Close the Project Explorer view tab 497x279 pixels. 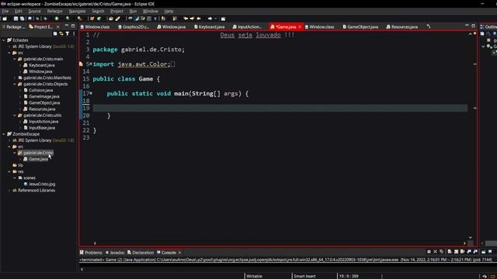[x=57, y=27]
